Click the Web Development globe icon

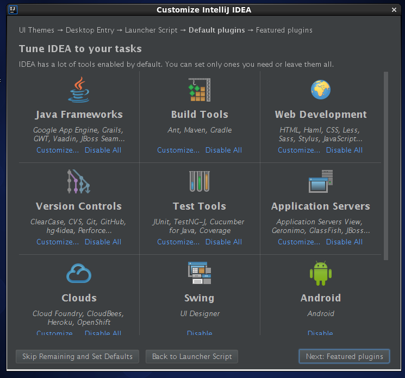(321, 90)
